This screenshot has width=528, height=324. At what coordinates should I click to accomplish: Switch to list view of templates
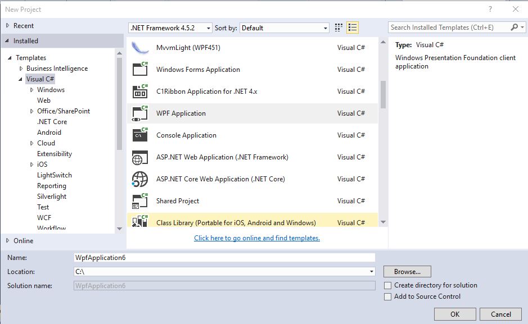353,28
